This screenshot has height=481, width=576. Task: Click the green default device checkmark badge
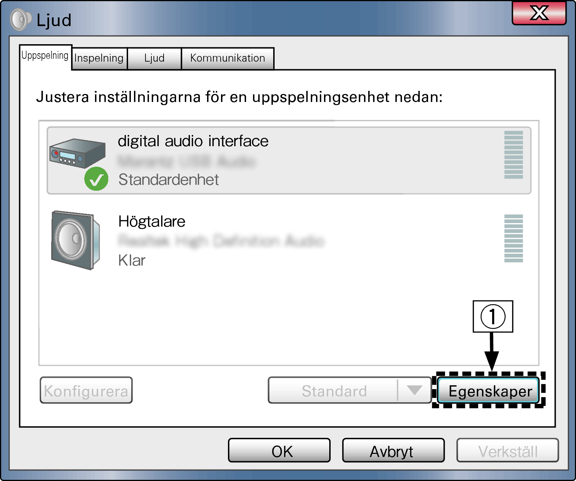pos(96,179)
